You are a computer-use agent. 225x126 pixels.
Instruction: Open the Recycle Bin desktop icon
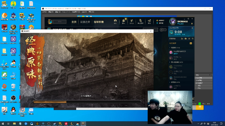coord(13,87)
